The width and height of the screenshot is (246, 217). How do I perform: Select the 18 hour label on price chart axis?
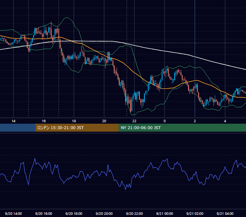click(x=74, y=121)
